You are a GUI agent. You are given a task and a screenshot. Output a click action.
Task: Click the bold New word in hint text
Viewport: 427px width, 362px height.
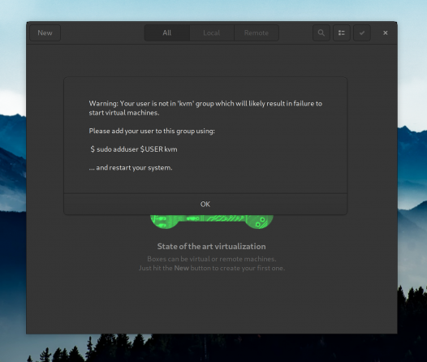coord(181,268)
